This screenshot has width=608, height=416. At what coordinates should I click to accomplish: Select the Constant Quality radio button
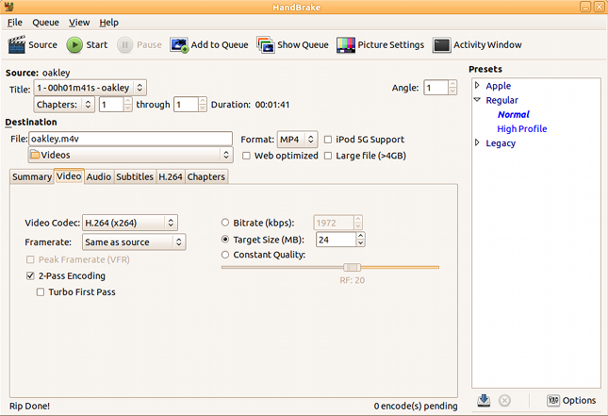coord(225,255)
